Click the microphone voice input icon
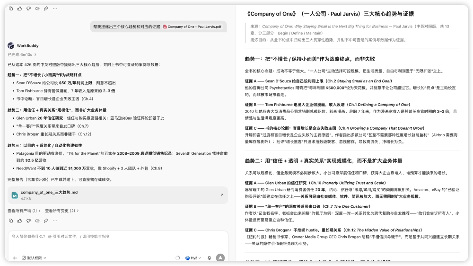The height and width of the screenshot is (266, 473). click(x=209, y=258)
